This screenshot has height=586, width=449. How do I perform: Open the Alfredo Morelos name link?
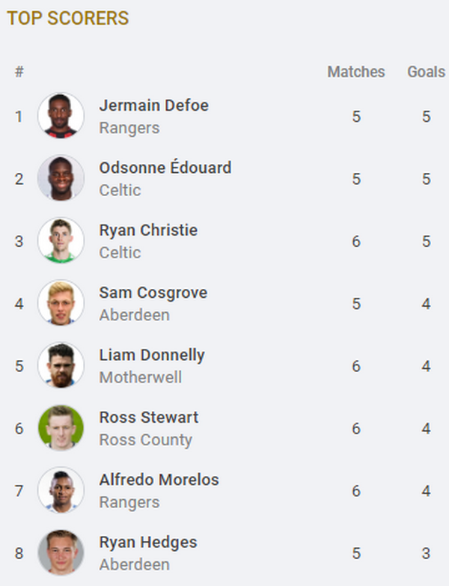click(159, 480)
